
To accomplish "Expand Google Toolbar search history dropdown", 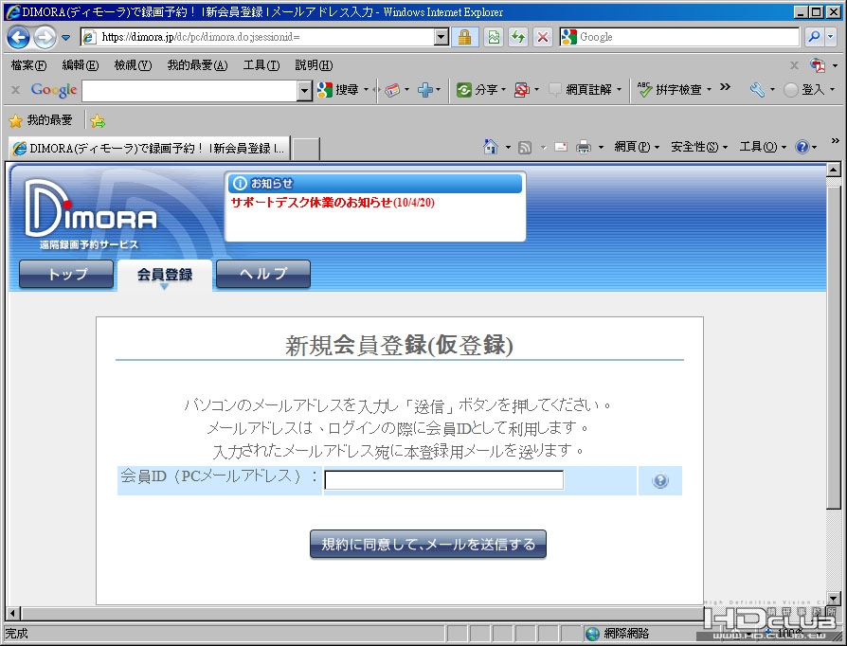I will 305,91.
